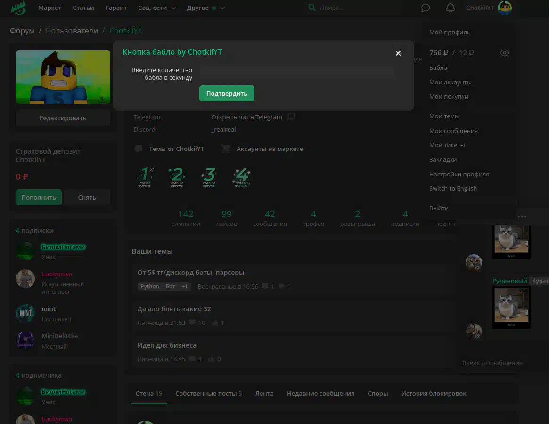This screenshot has width=549, height=424.
Task: Switch to the Собственные посты tab
Action: click(x=208, y=393)
